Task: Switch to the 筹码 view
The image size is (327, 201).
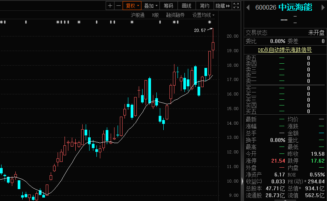Action: pos(168,6)
